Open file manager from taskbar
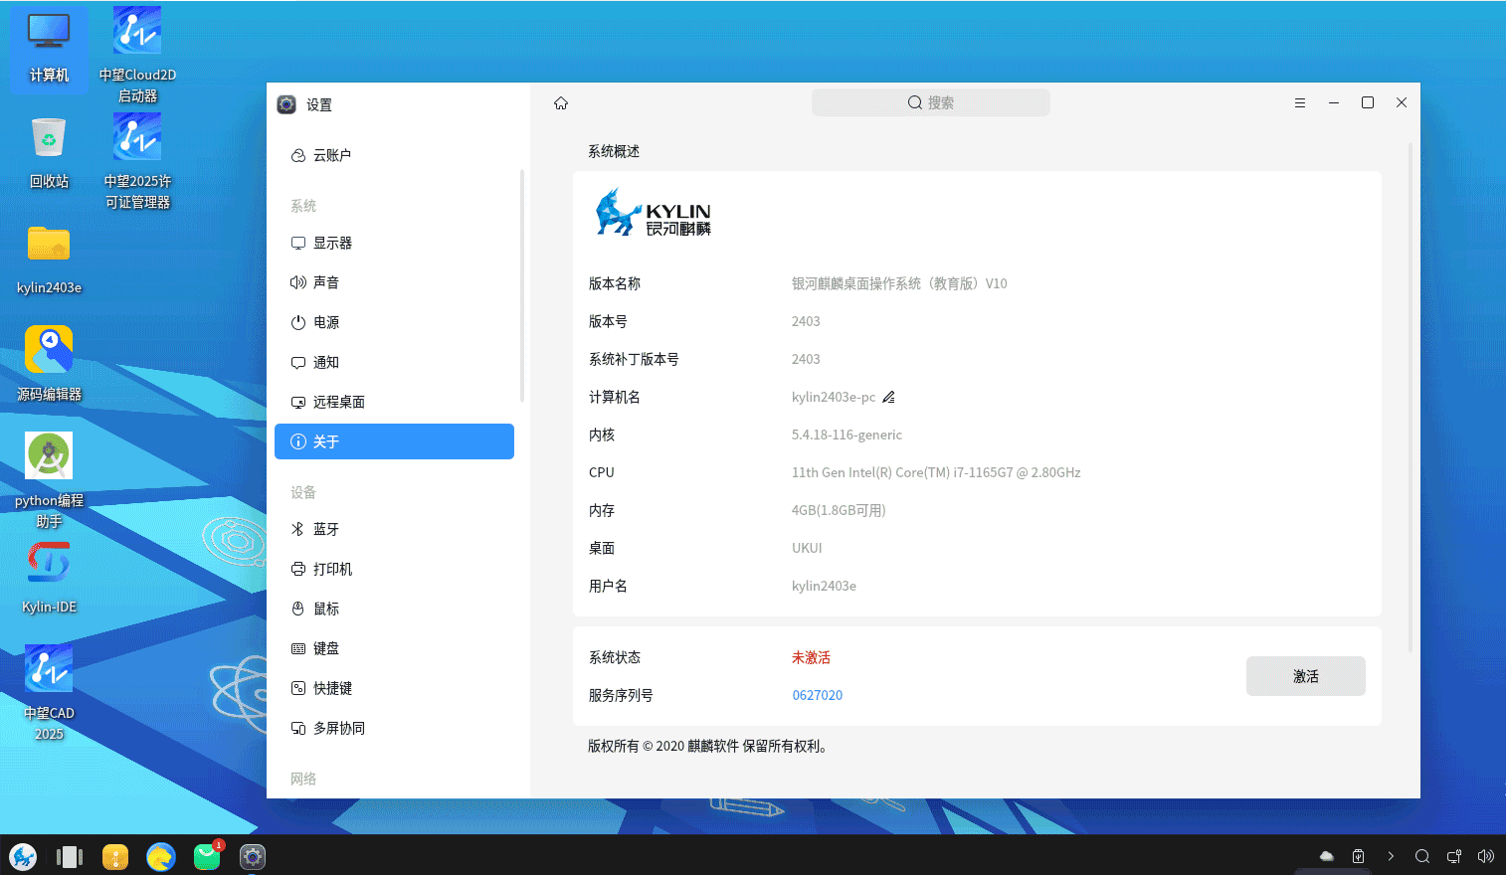Image resolution: width=1506 pixels, height=875 pixels. point(115,856)
